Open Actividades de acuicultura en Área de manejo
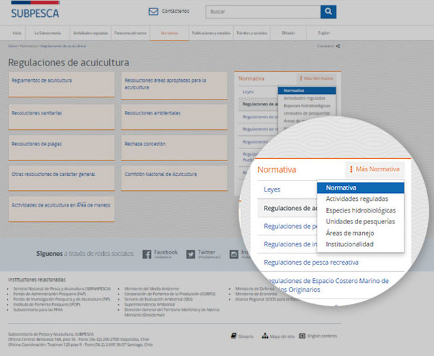The height and width of the screenshot is (356, 434). pyautogui.click(x=62, y=209)
